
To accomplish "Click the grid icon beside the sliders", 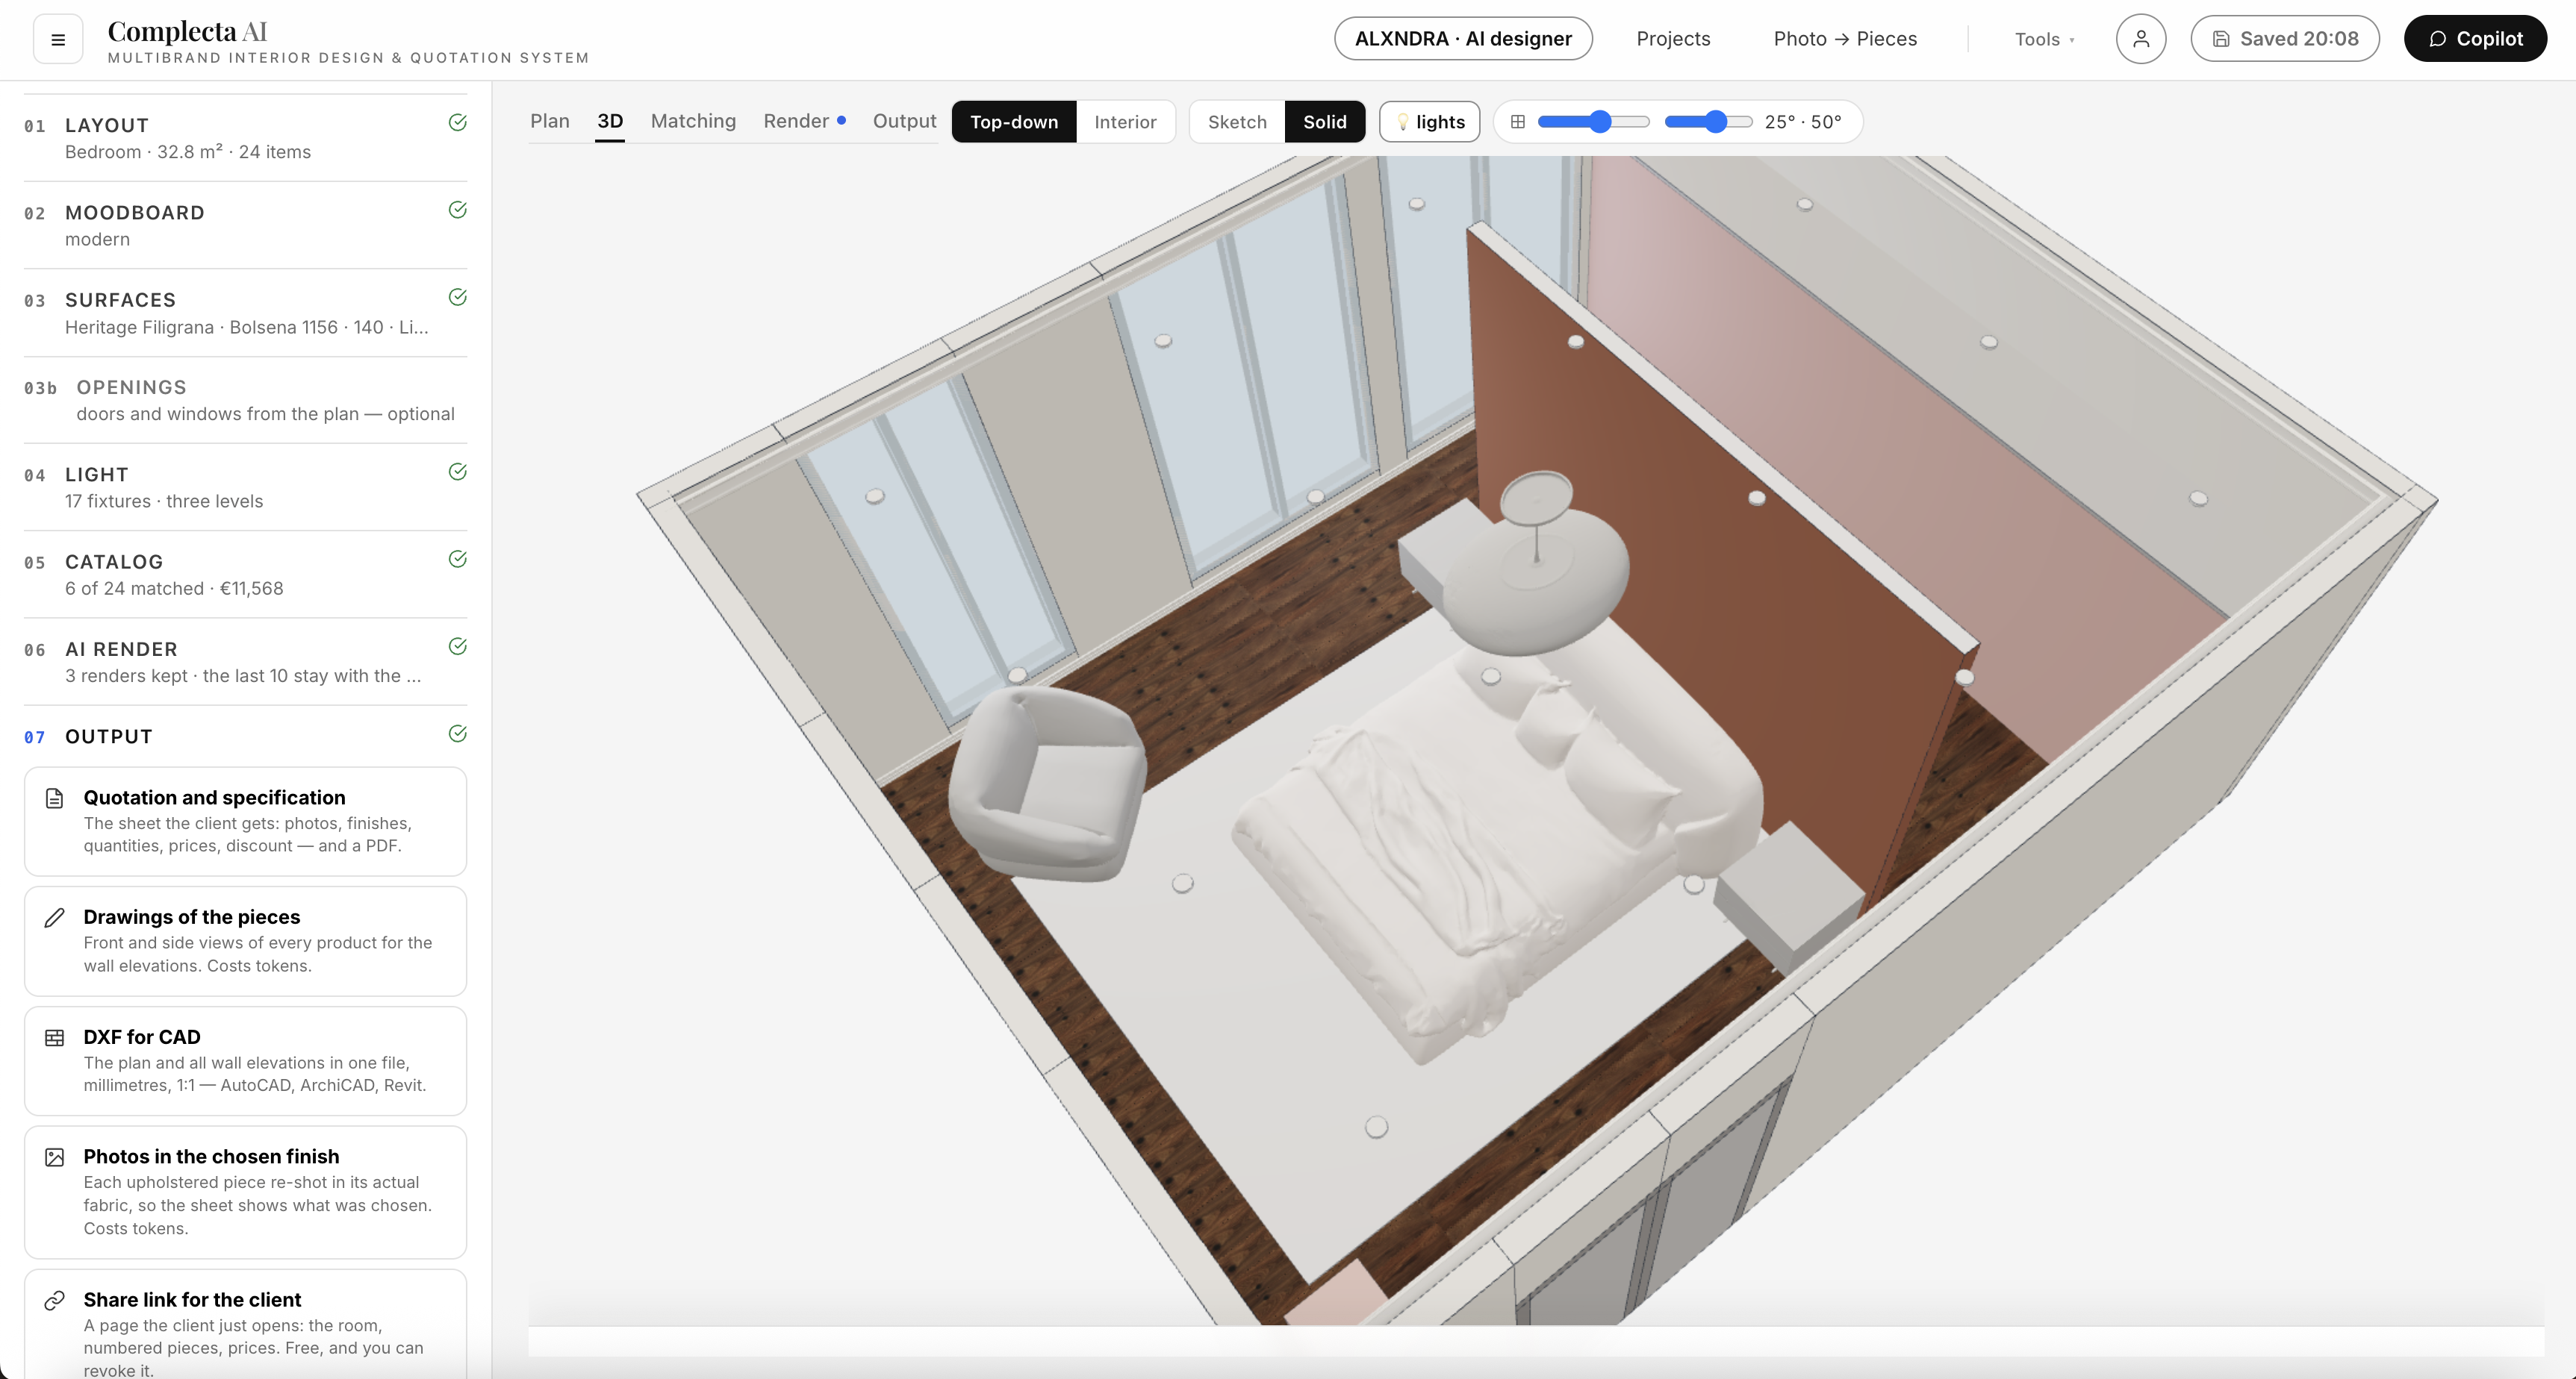I will tap(1518, 122).
